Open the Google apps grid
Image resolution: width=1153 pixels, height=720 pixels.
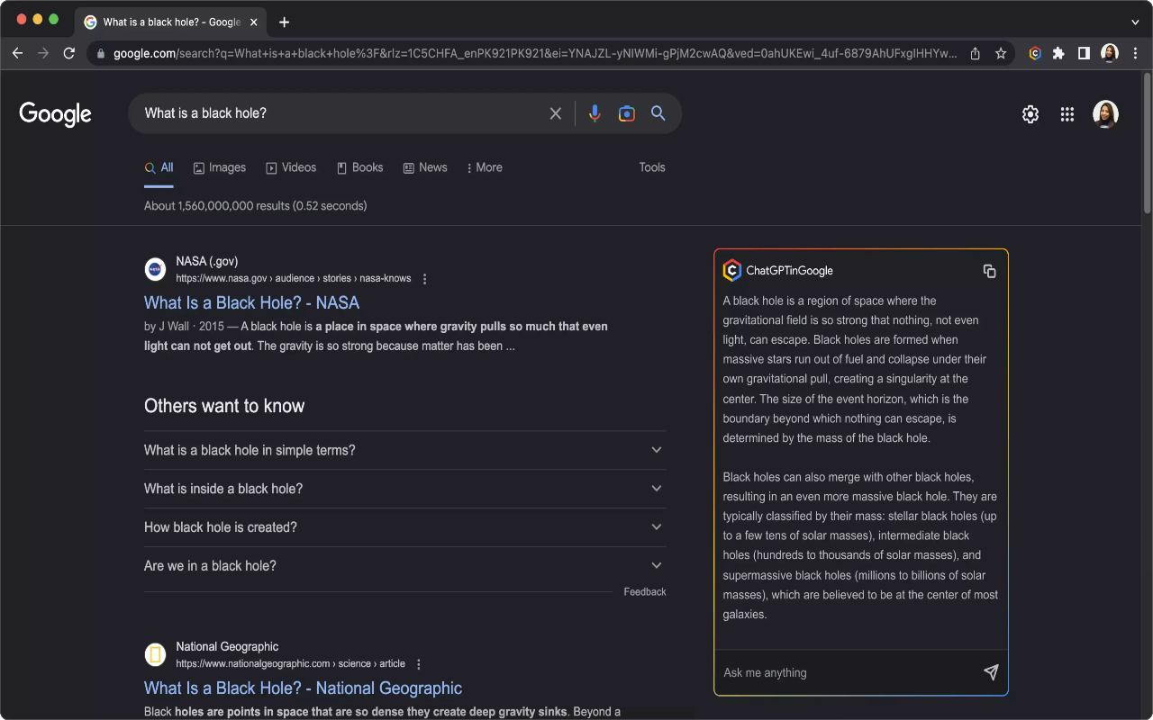click(x=1067, y=114)
